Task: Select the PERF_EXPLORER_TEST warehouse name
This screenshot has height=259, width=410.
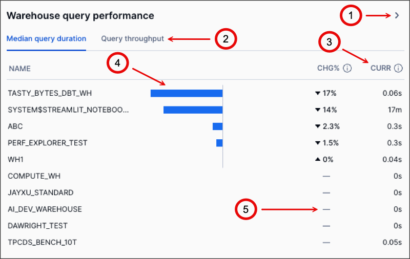Action: tap(48, 143)
